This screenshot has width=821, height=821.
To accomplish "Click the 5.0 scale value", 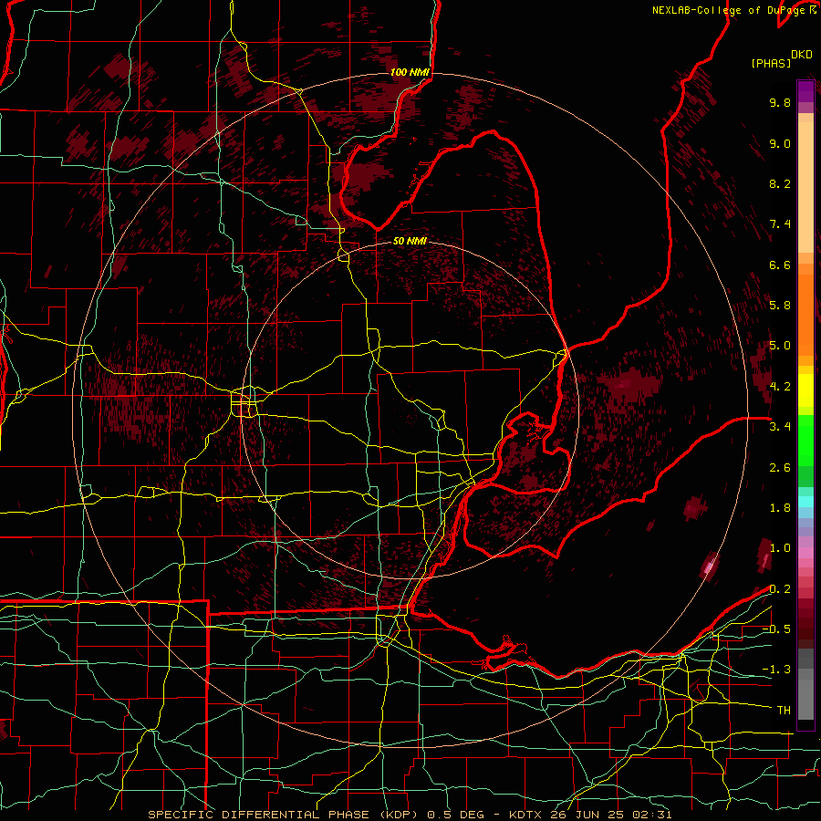I will pyautogui.click(x=780, y=346).
